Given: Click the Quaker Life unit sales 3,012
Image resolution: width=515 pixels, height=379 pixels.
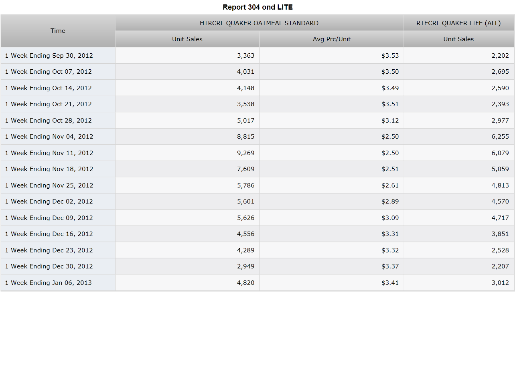Looking at the screenshot, I should (x=500, y=283).
